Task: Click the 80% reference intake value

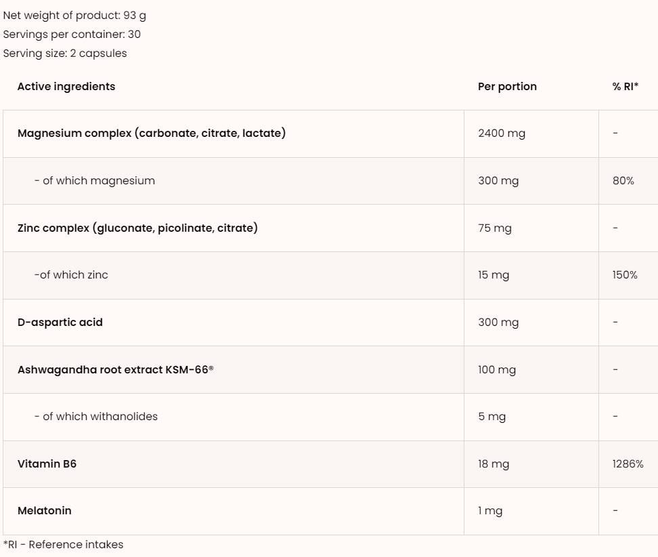Action: (623, 180)
